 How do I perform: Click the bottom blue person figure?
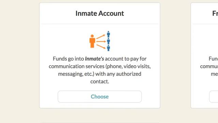pos(108,48)
